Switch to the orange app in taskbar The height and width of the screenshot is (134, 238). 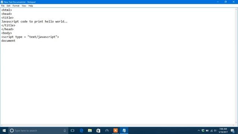pyautogui.click(x=115, y=131)
